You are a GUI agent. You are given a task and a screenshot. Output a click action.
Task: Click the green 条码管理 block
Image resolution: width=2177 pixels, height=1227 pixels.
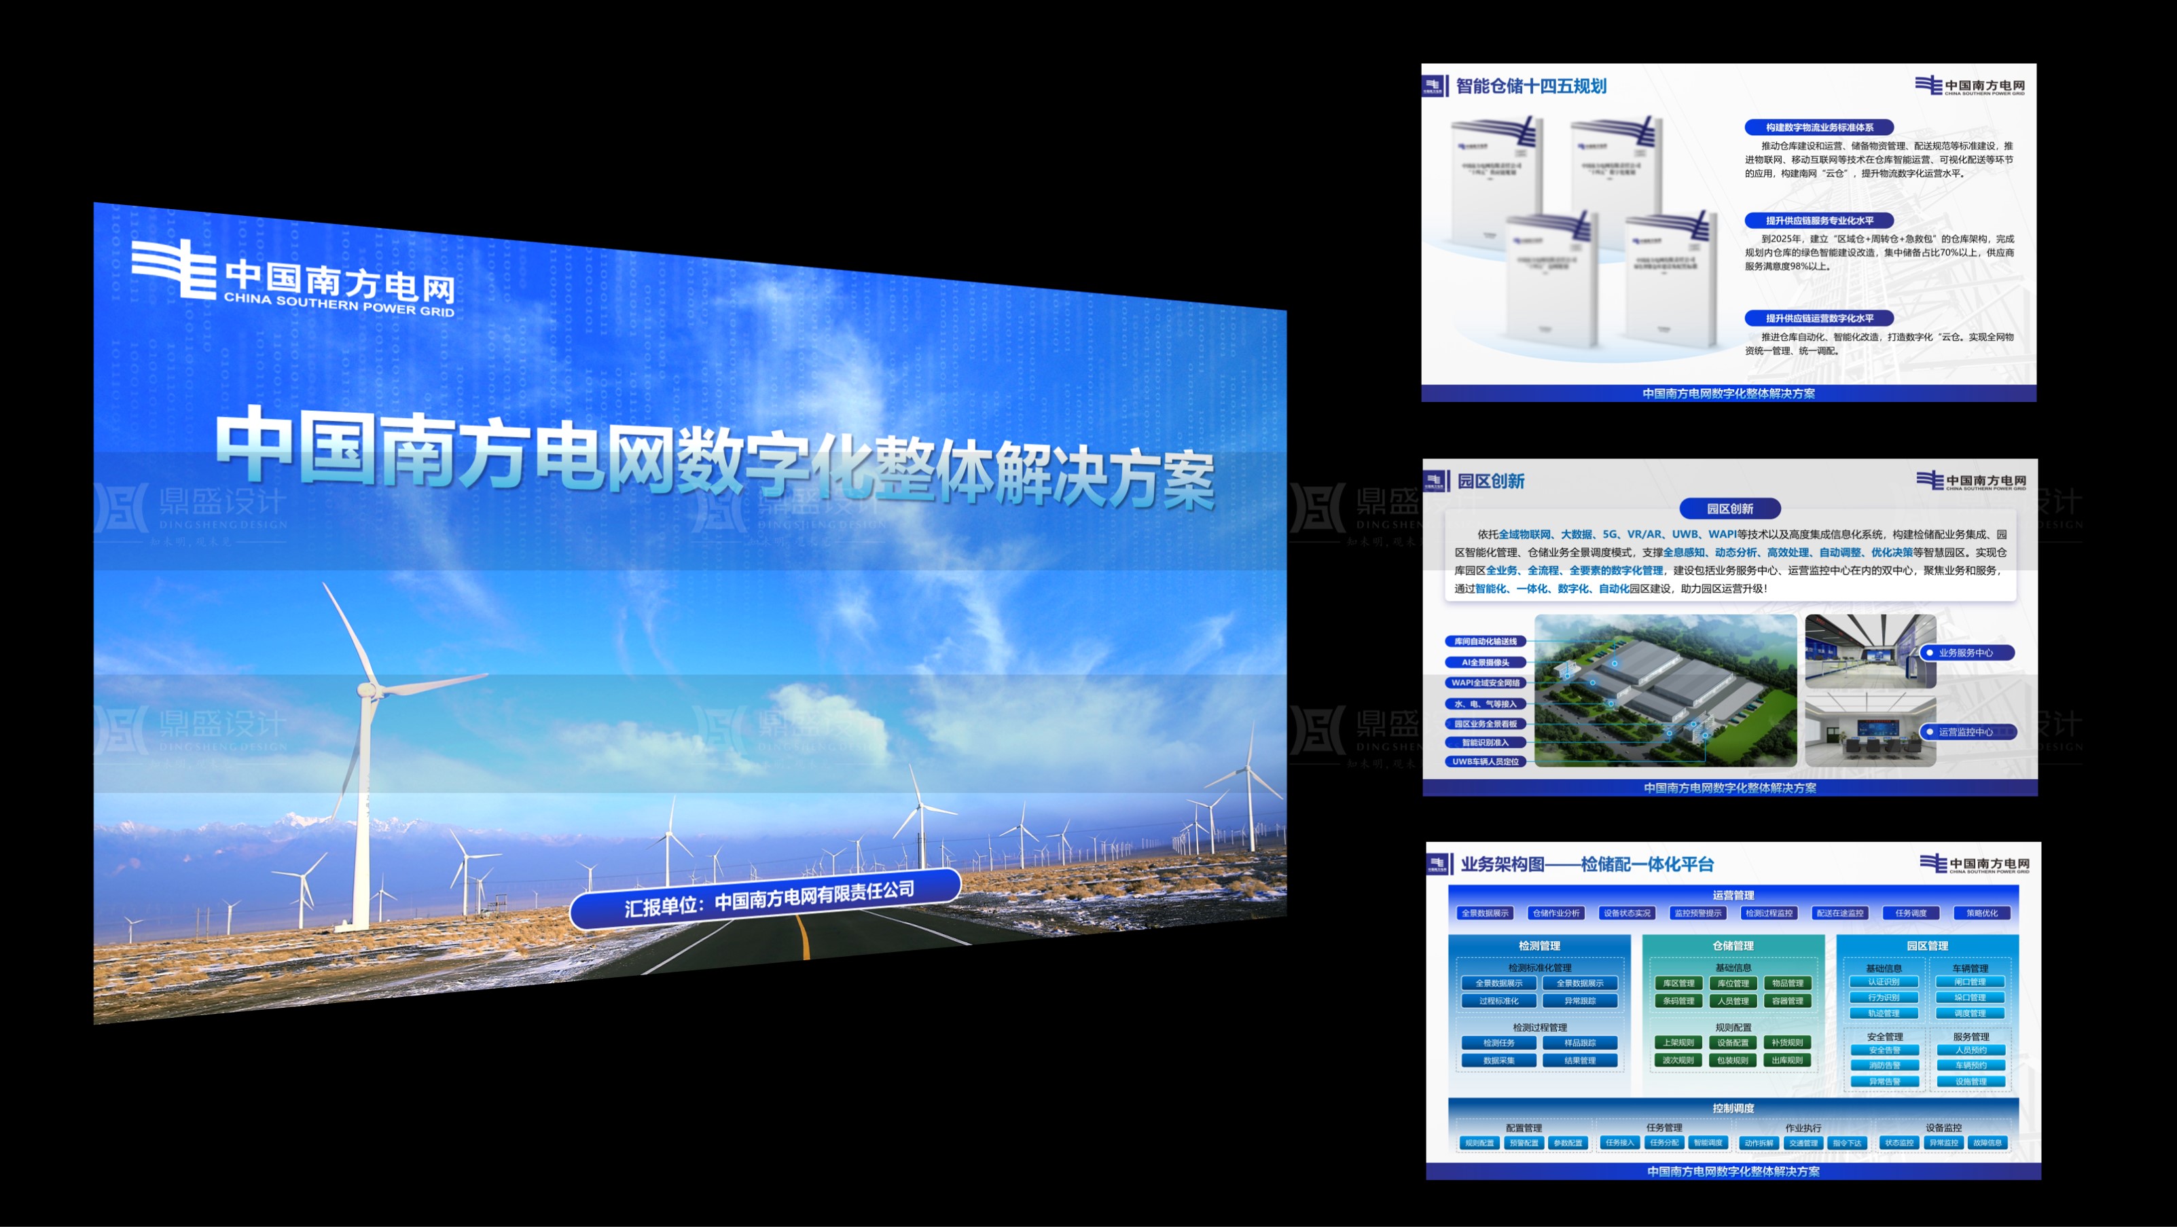1678,1000
